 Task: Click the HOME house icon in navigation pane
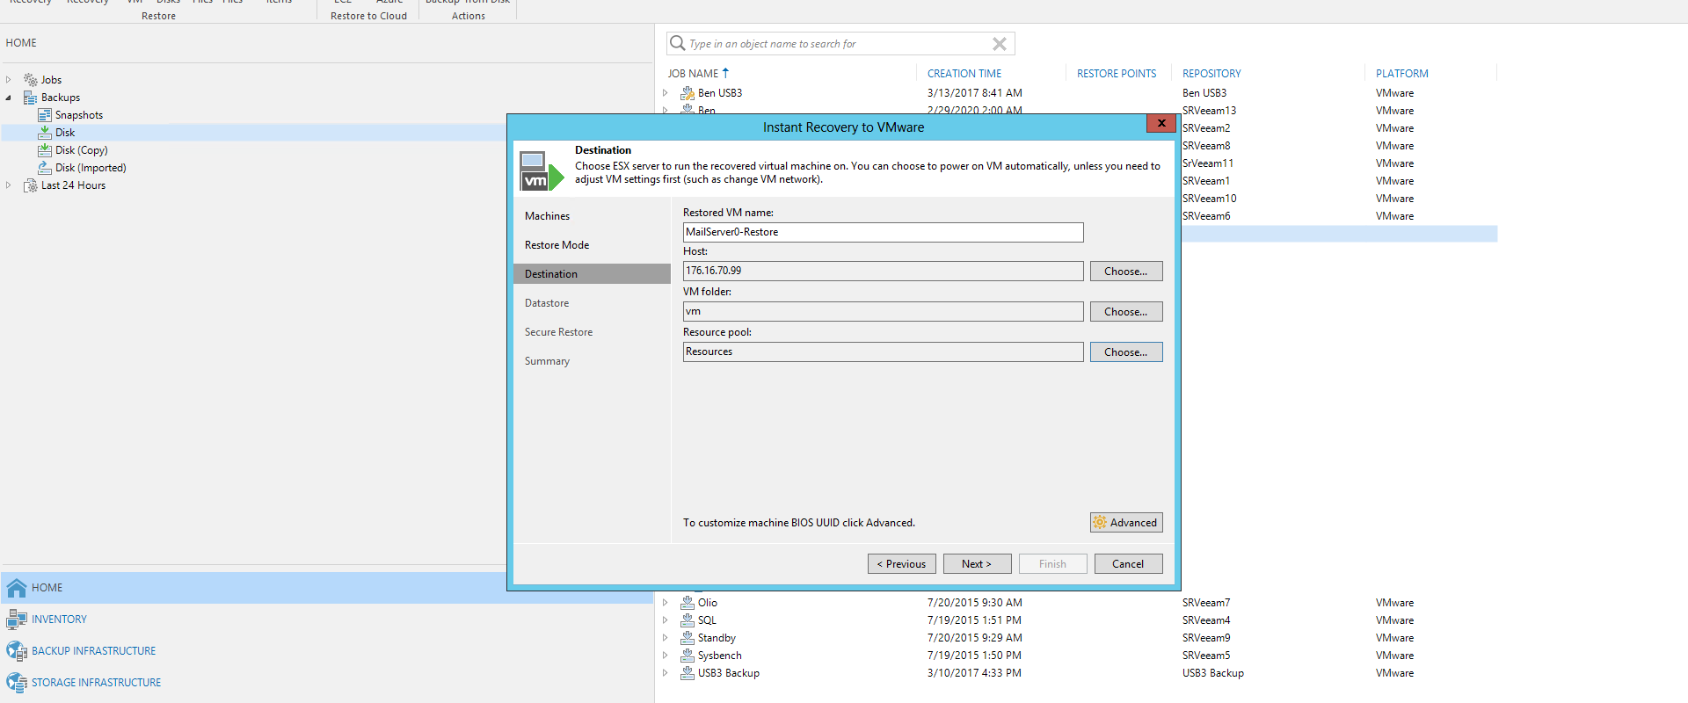[17, 588]
